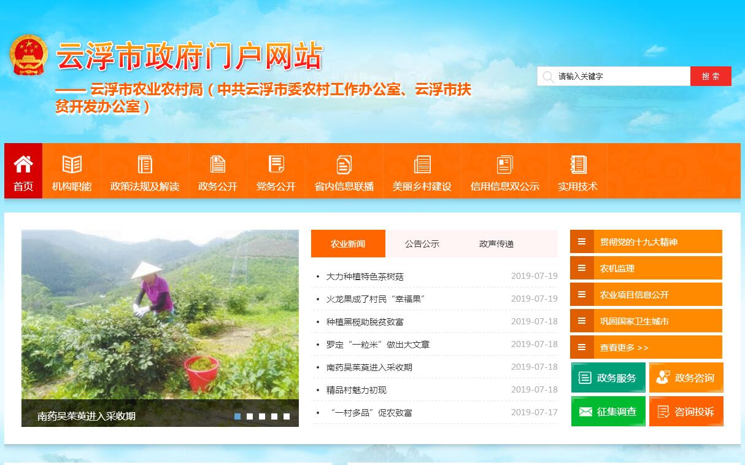This screenshot has height=465, width=745.
Task: Switch to the 政声传递 tab
Action: [x=496, y=244]
